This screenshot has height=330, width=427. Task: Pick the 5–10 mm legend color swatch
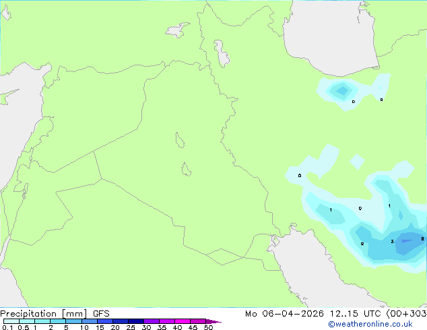coord(73,321)
